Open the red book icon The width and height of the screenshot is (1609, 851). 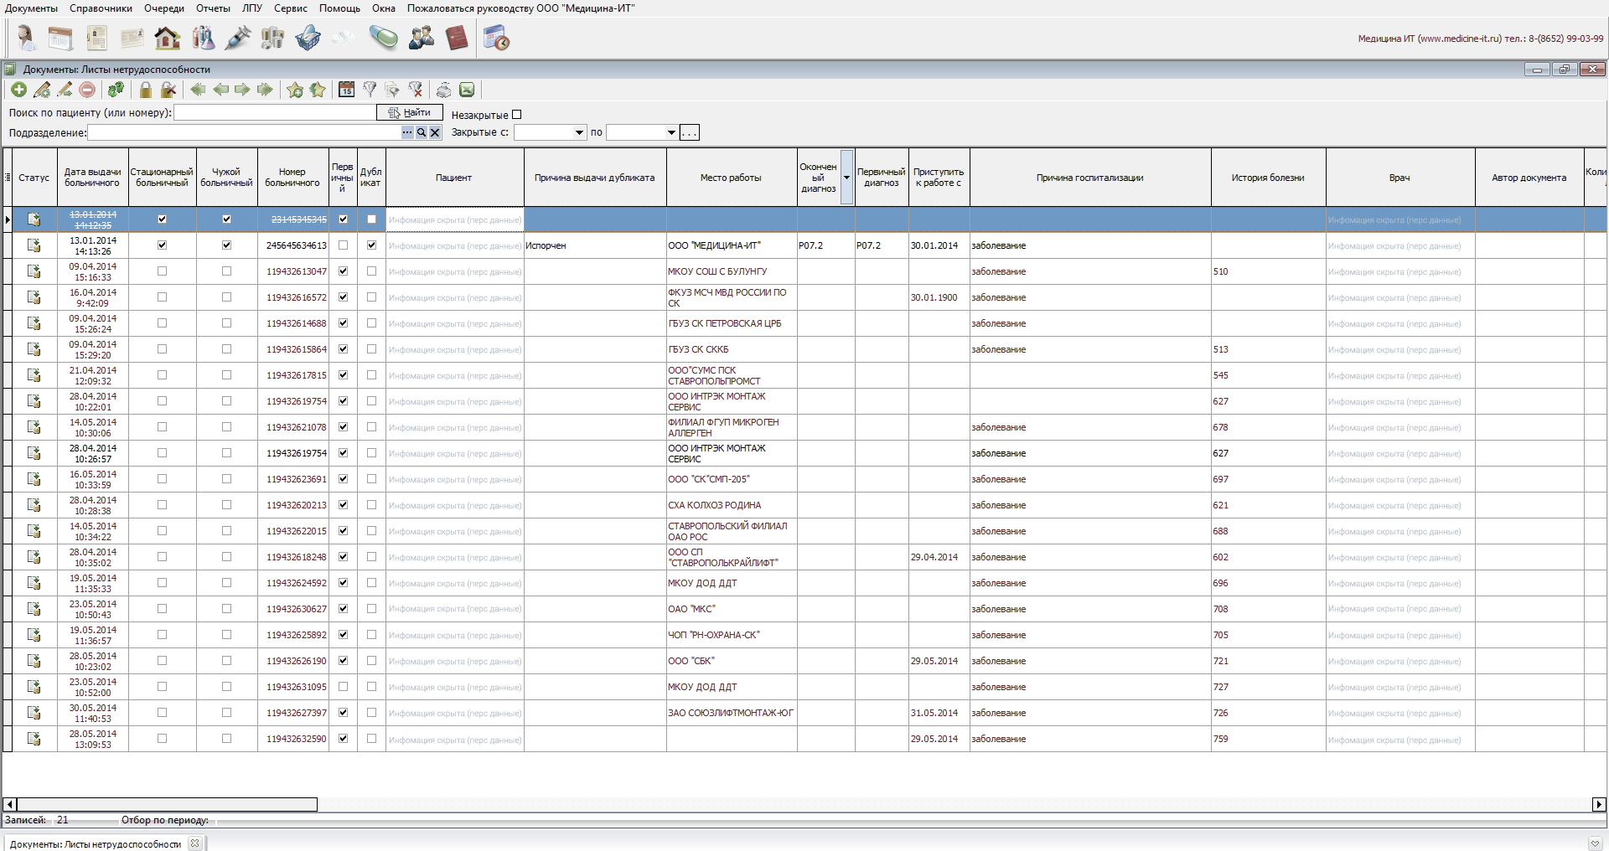(457, 38)
